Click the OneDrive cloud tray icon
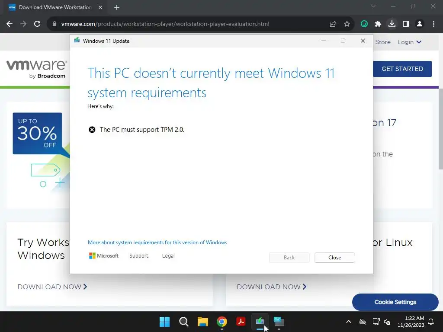The height and width of the screenshot is (332, 443). [363, 322]
